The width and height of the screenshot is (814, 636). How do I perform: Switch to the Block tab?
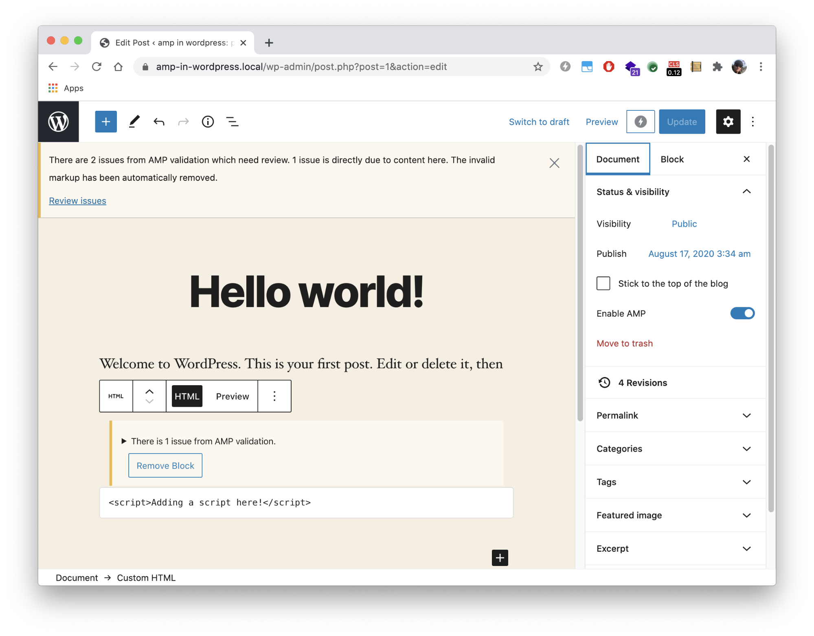[672, 159]
